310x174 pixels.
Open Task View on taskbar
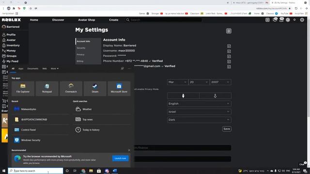point(75,171)
